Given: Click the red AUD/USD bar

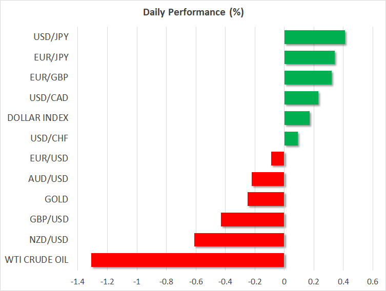Looking at the screenshot, I should pyautogui.click(x=268, y=179).
